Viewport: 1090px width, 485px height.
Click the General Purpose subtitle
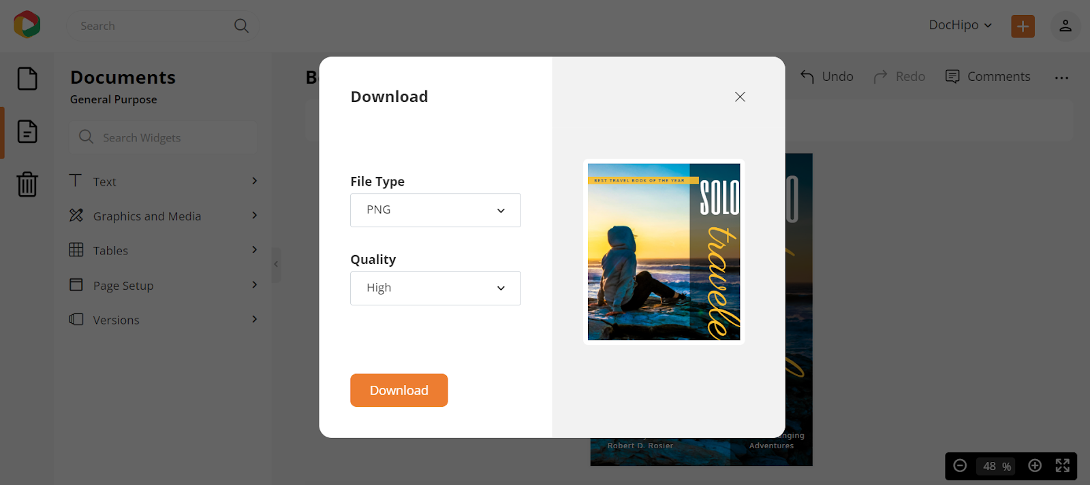pos(114,99)
